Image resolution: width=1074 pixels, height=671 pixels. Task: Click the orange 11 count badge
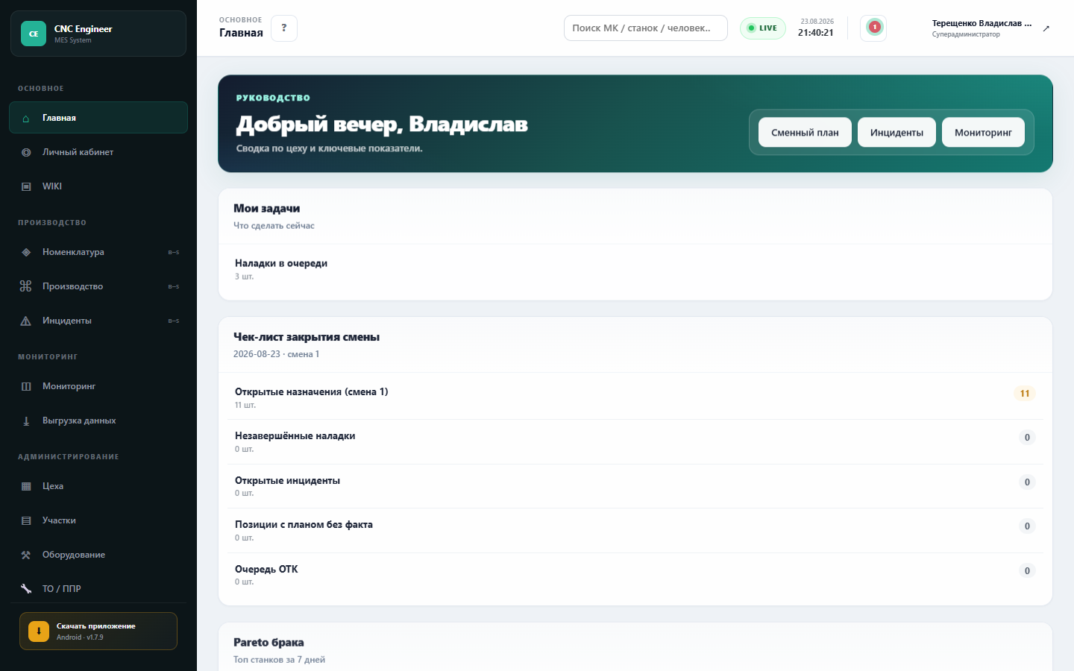(x=1025, y=394)
